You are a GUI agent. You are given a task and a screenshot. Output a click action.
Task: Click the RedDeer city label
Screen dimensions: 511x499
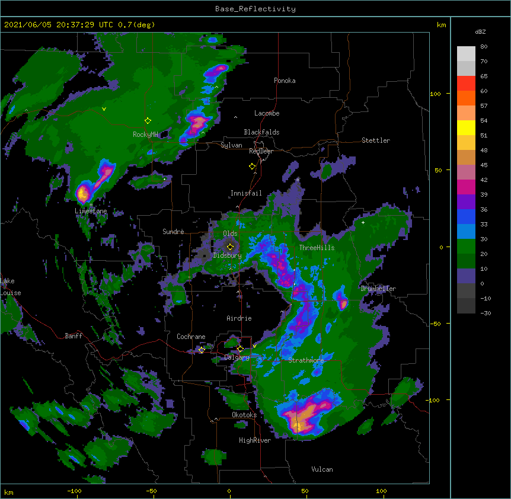tap(261, 151)
